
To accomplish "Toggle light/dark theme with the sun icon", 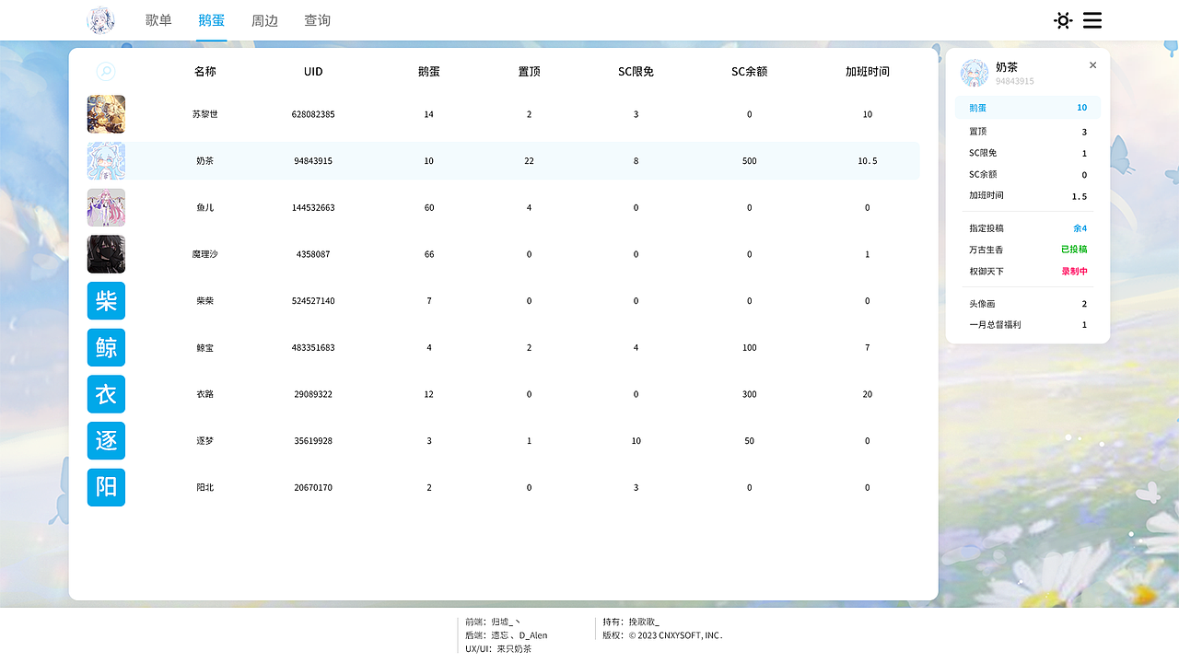I will [1063, 19].
